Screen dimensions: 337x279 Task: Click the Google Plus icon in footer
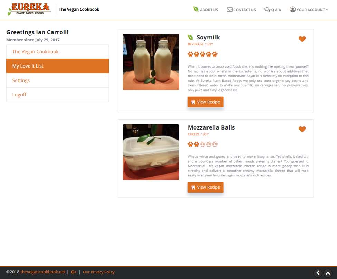point(74,272)
